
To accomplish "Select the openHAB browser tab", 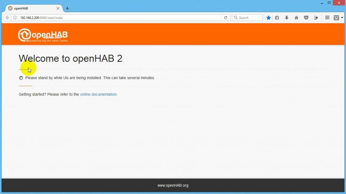I will coord(33,8).
